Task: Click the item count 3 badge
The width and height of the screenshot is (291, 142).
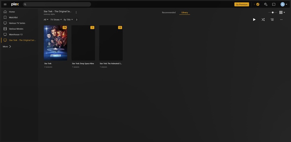Action: pyautogui.click(x=76, y=20)
